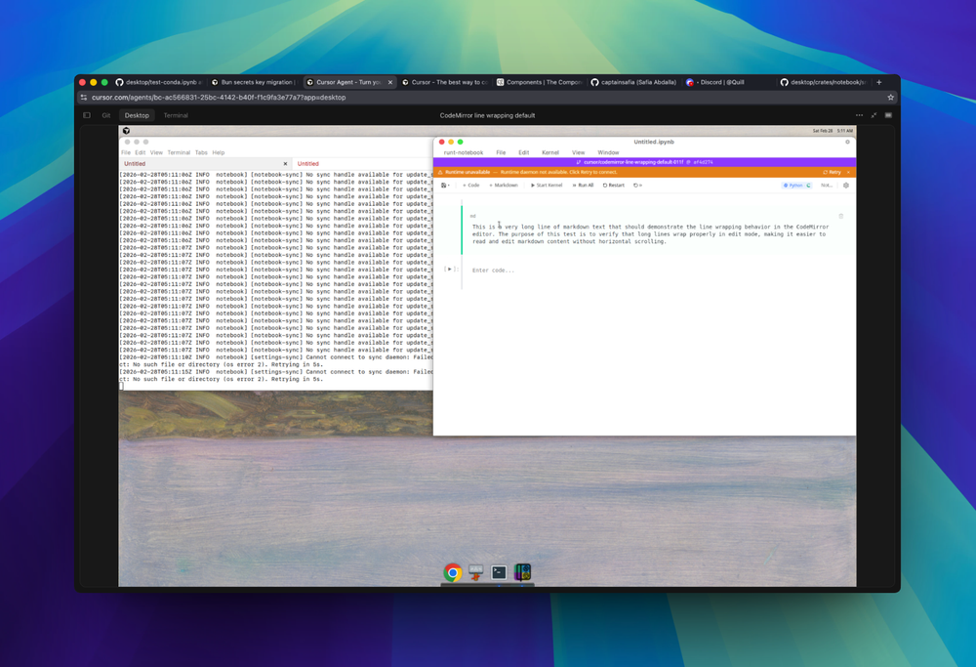This screenshot has width=976, height=667.
Task: Open a new browser tab
Action: [x=878, y=82]
